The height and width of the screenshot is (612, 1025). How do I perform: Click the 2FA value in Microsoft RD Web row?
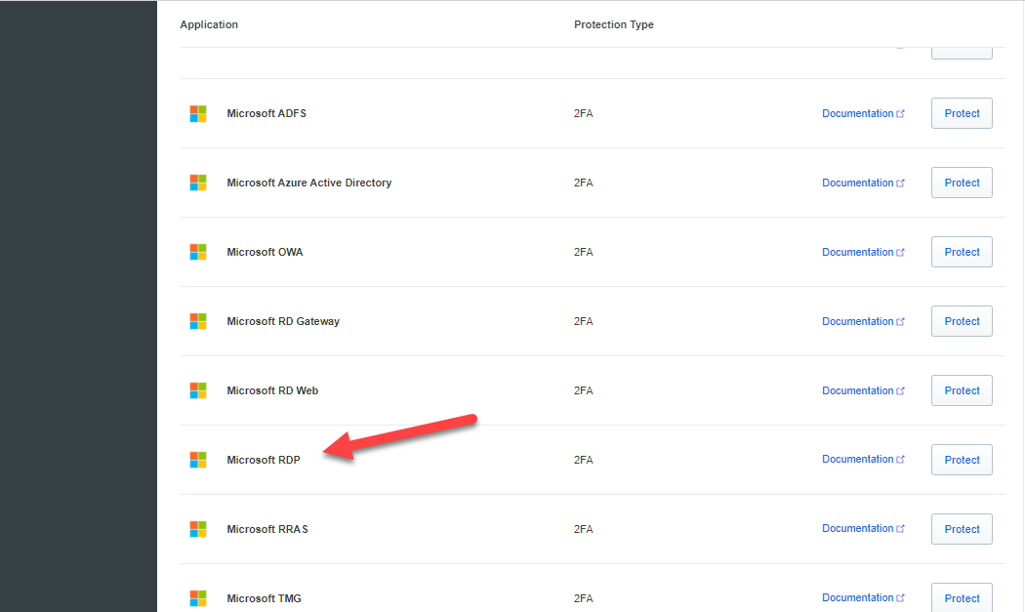click(583, 391)
